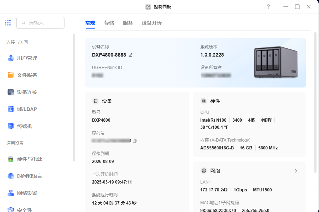Click the 4核 core count
Viewport: 319px width, 212px height.
[251, 120]
